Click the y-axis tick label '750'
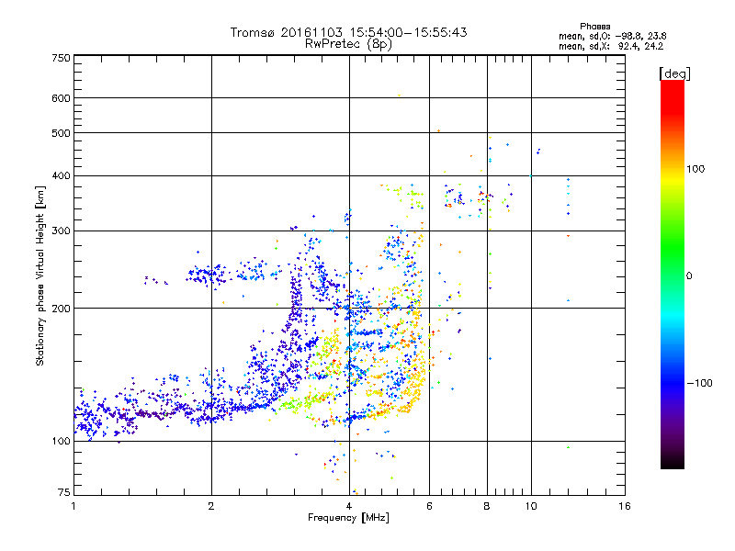 click(x=61, y=58)
